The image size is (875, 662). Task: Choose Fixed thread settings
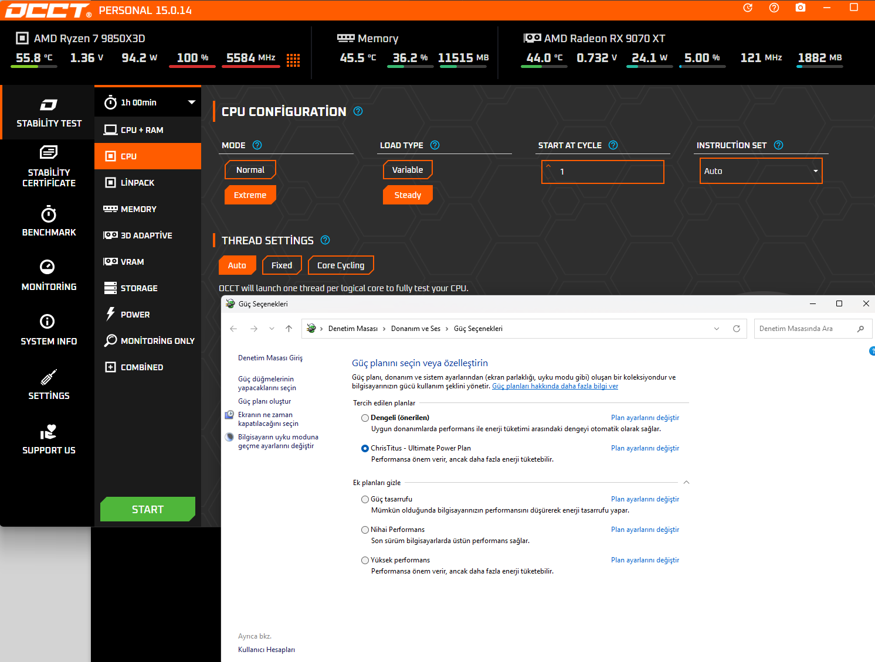pyautogui.click(x=282, y=265)
